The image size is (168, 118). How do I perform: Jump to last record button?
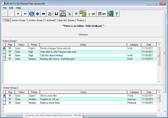pyautogui.click(x=25, y=14)
